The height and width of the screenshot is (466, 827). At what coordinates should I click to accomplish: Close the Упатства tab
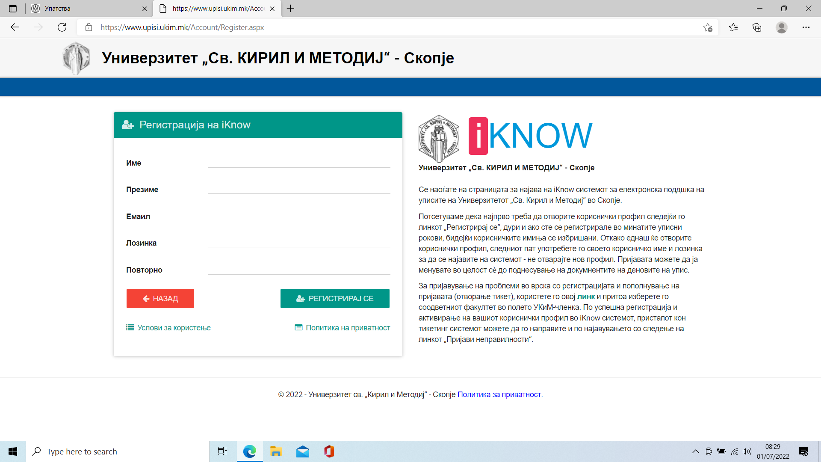point(145,9)
